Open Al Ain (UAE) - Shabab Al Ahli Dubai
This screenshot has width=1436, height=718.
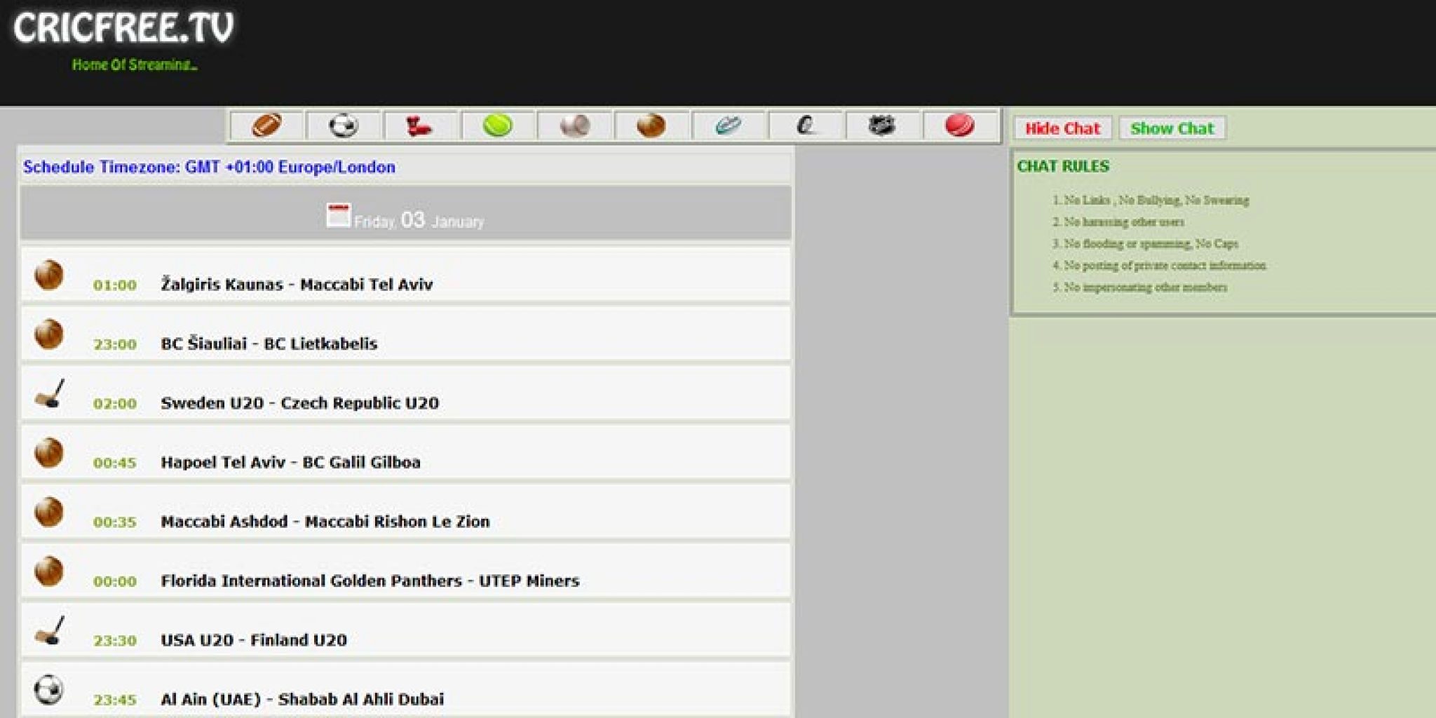(x=302, y=699)
